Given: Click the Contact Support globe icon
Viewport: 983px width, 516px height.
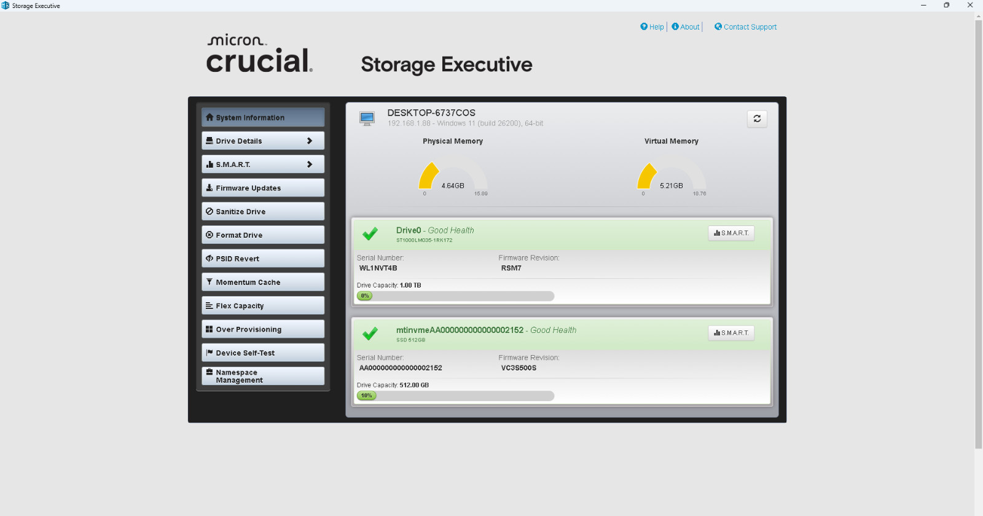Looking at the screenshot, I should click(718, 26).
